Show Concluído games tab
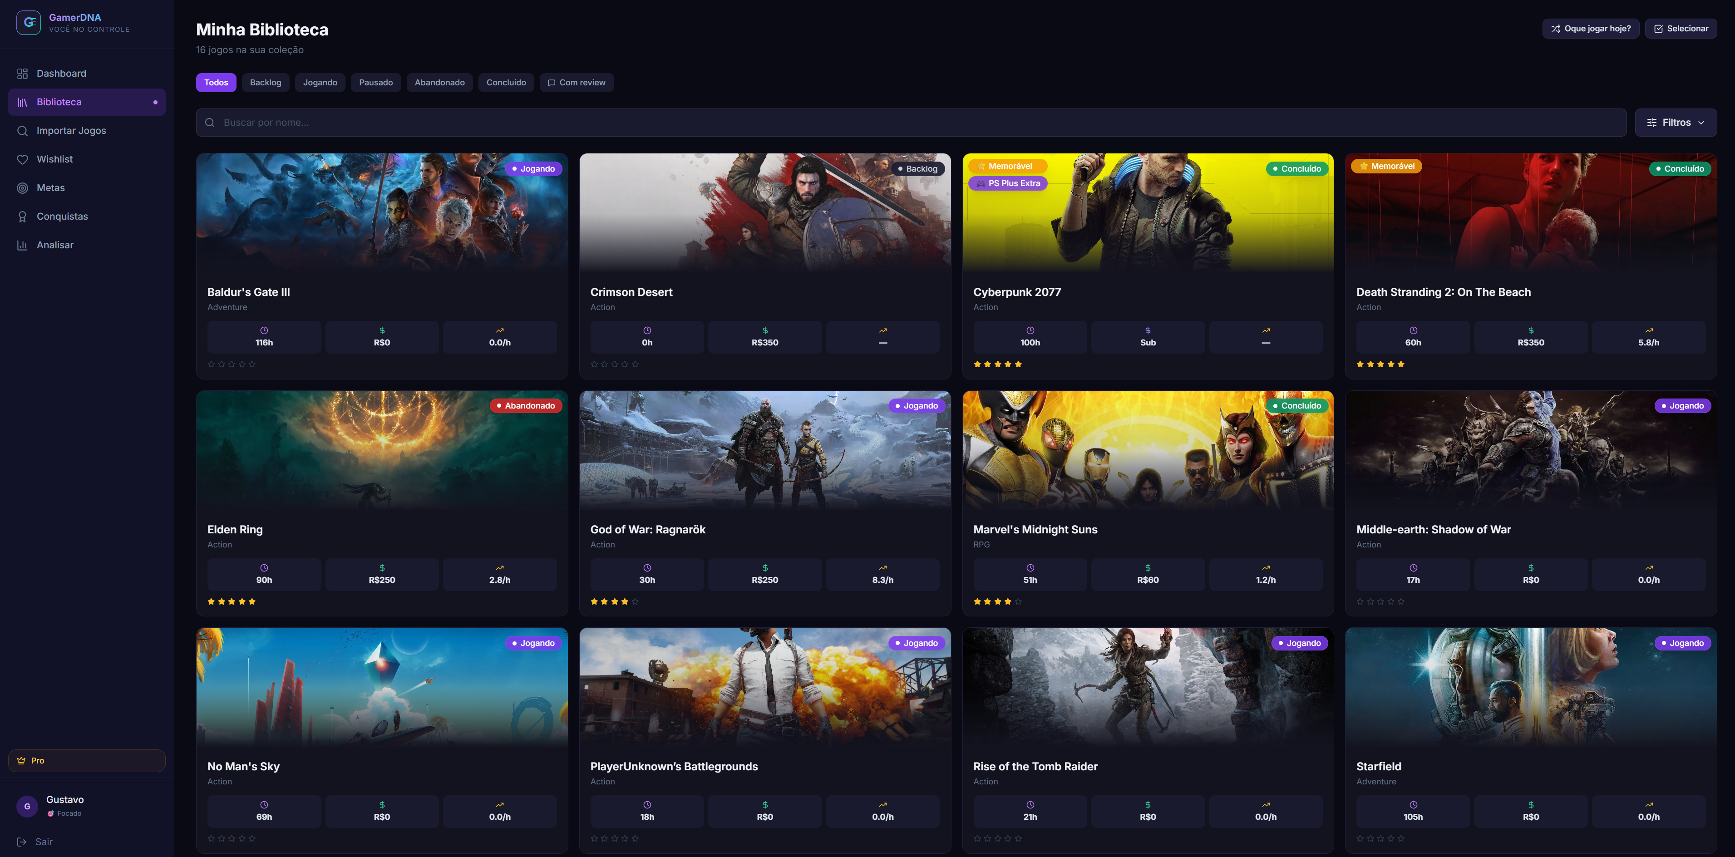1735x857 pixels. 507,82
